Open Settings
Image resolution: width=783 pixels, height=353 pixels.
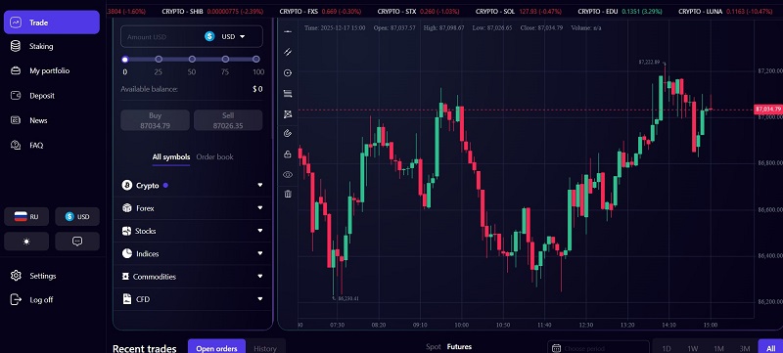43,276
